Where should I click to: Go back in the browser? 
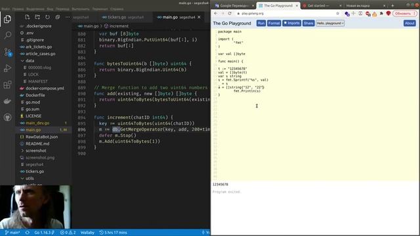click(x=216, y=13)
